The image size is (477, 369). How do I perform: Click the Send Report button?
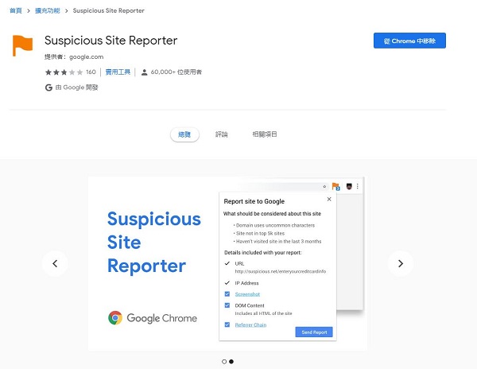click(x=314, y=332)
